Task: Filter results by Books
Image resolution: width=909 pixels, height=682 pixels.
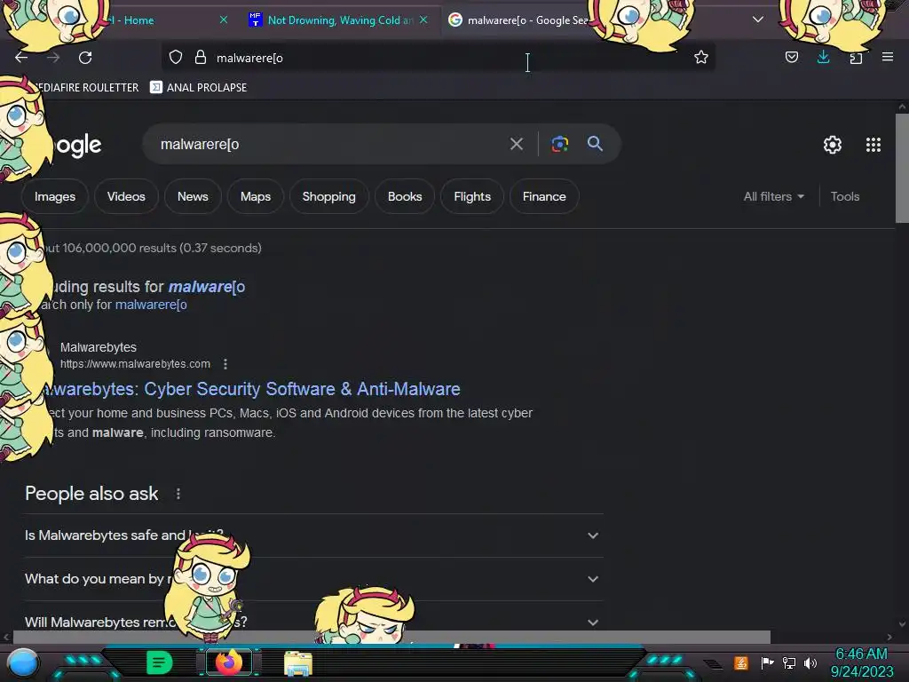Action: (x=405, y=196)
